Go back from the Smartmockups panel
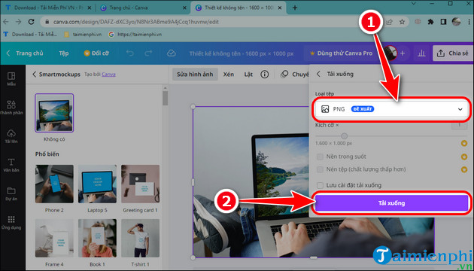The height and width of the screenshot is (271, 474). (34, 74)
